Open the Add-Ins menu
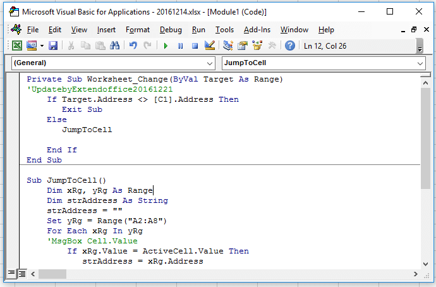The height and width of the screenshot is (287, 436). tap(257, 30)
